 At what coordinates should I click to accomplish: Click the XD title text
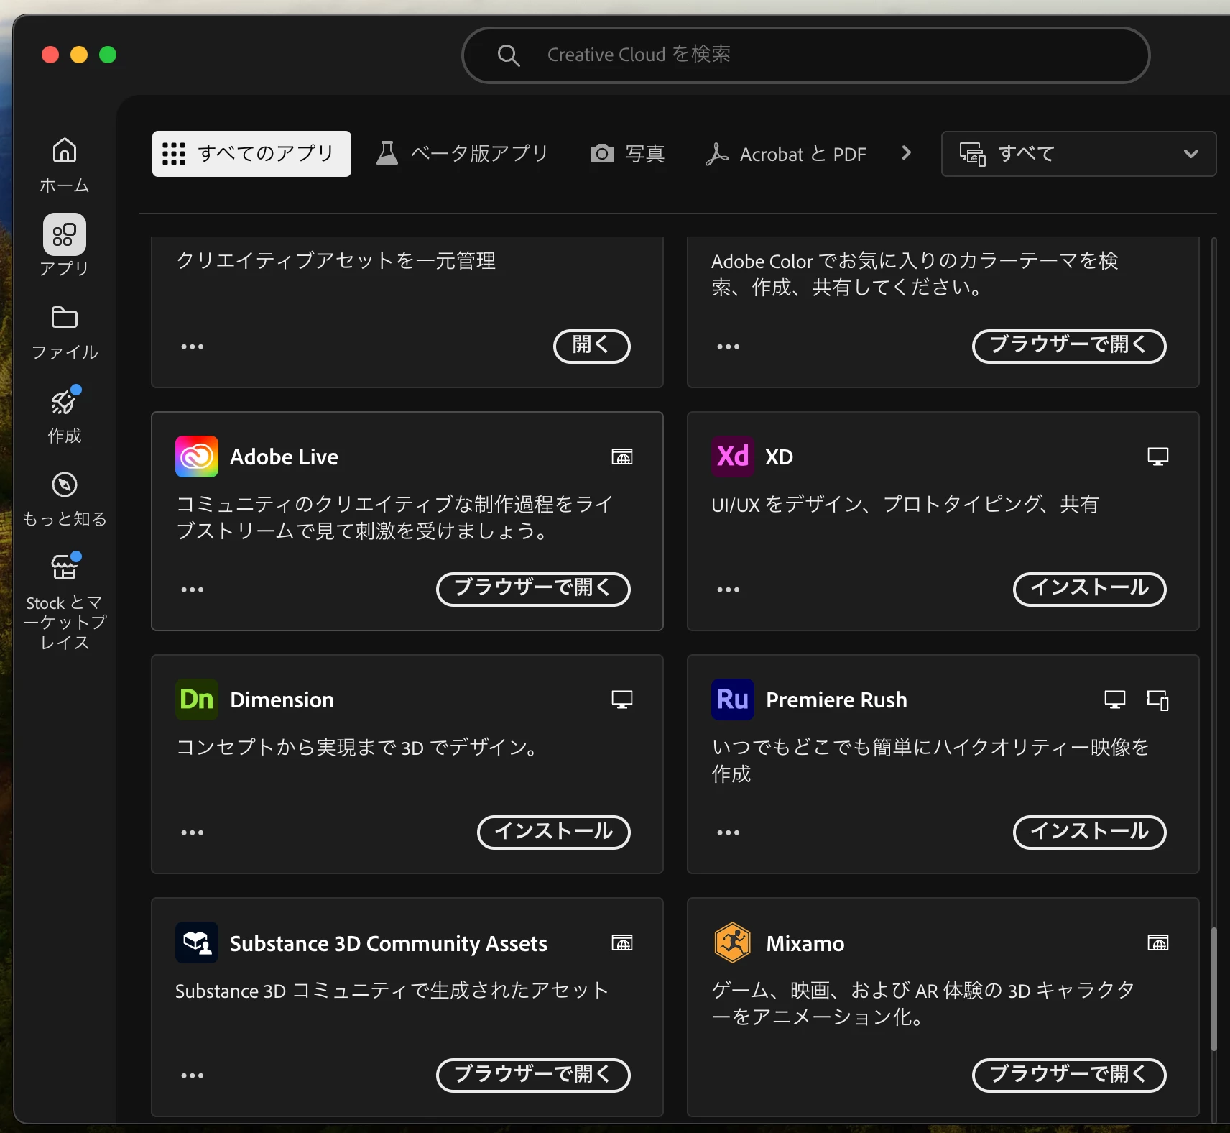780,457
